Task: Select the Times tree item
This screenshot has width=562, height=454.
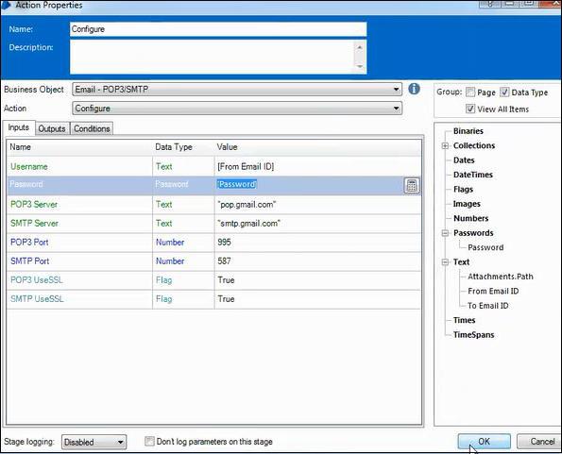Action: coord(464,320)
